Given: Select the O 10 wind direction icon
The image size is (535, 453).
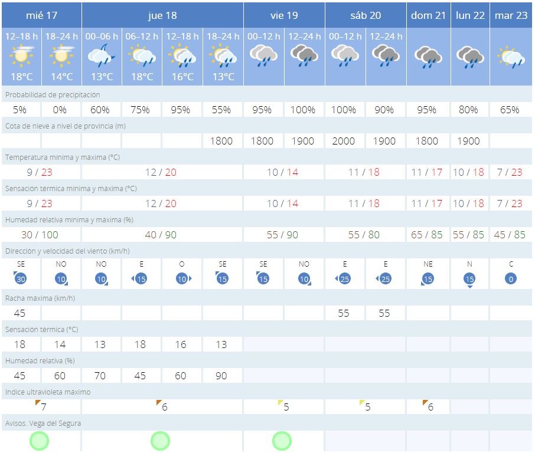Looking at the screenshot, I should (x=182, y=278).
